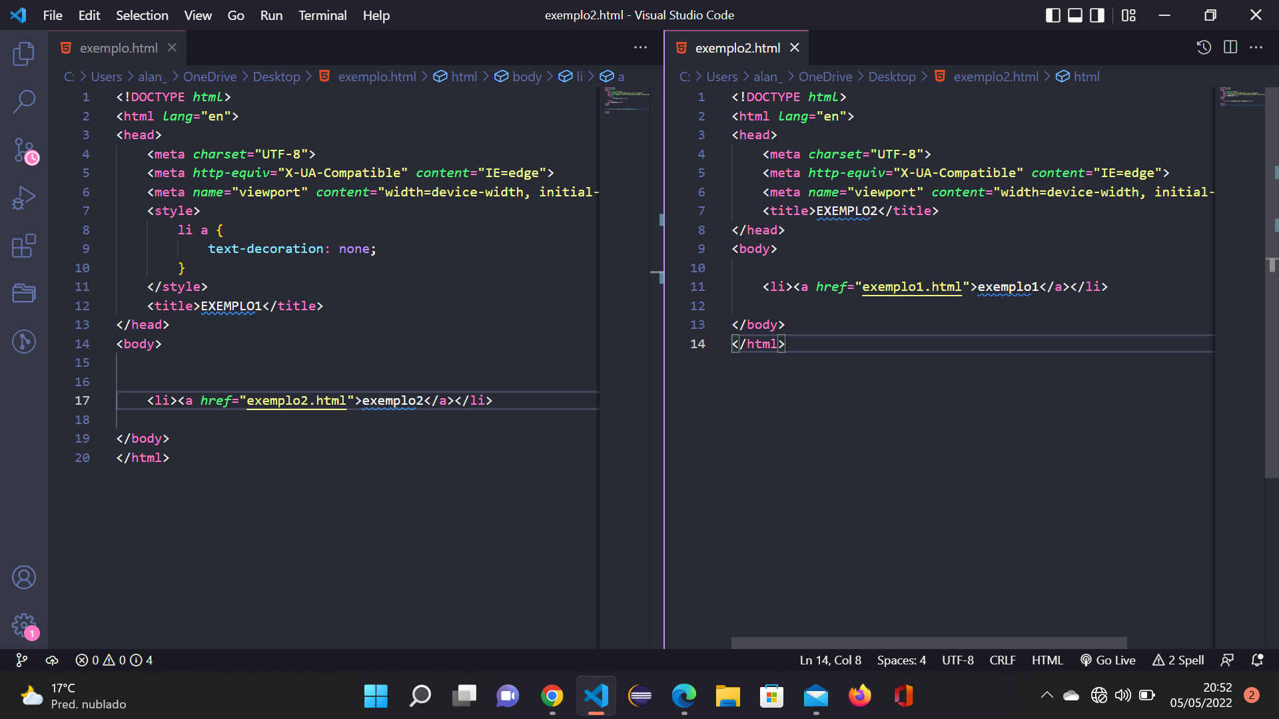Open More Actions in left editor group
The width and height of the screenshot is (1279, 719).
tap(640, 47)
